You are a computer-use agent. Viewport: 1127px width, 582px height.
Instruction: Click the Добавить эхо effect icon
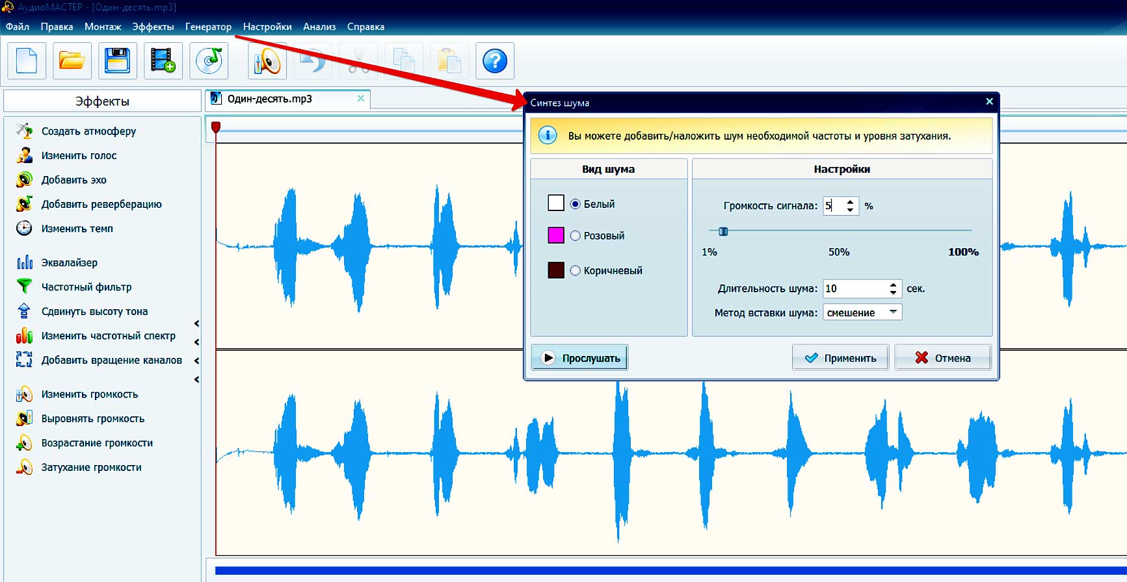(24, 180)
